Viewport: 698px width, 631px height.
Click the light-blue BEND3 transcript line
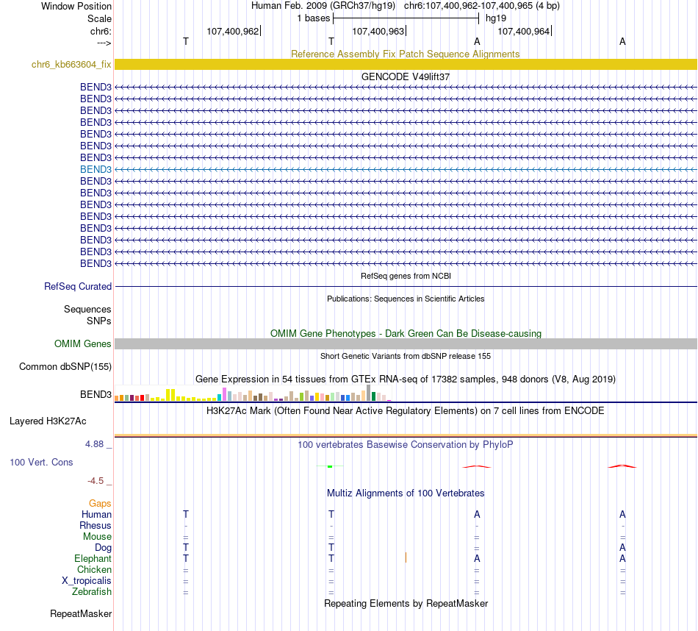[406, 169]
